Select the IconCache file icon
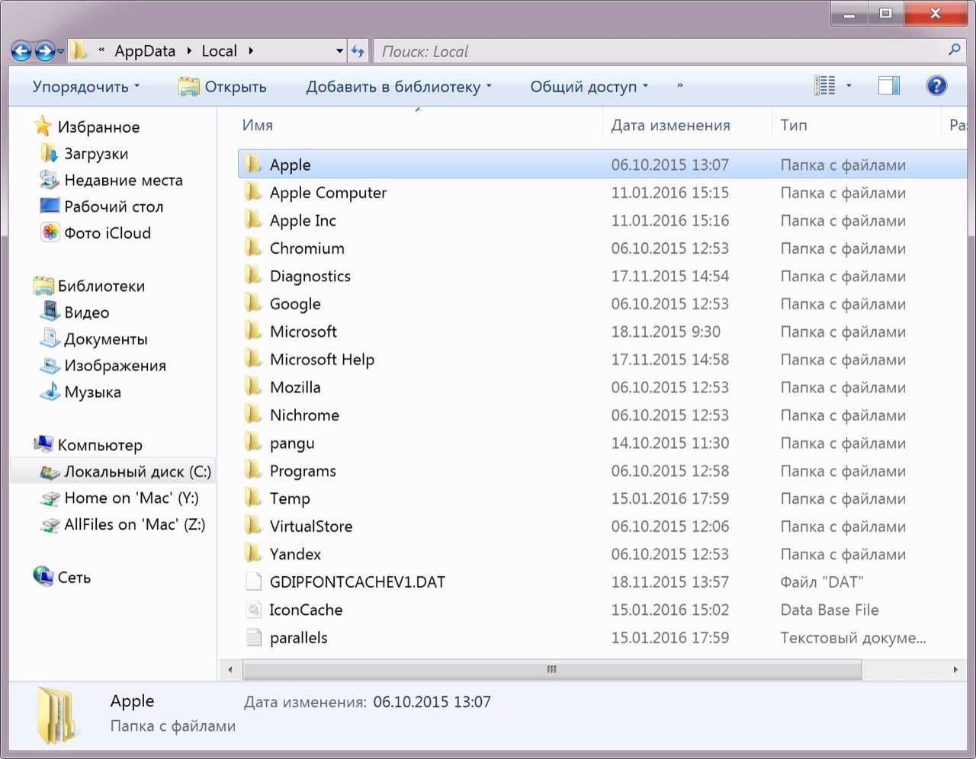The image size is (976, 759). (253, 610)
